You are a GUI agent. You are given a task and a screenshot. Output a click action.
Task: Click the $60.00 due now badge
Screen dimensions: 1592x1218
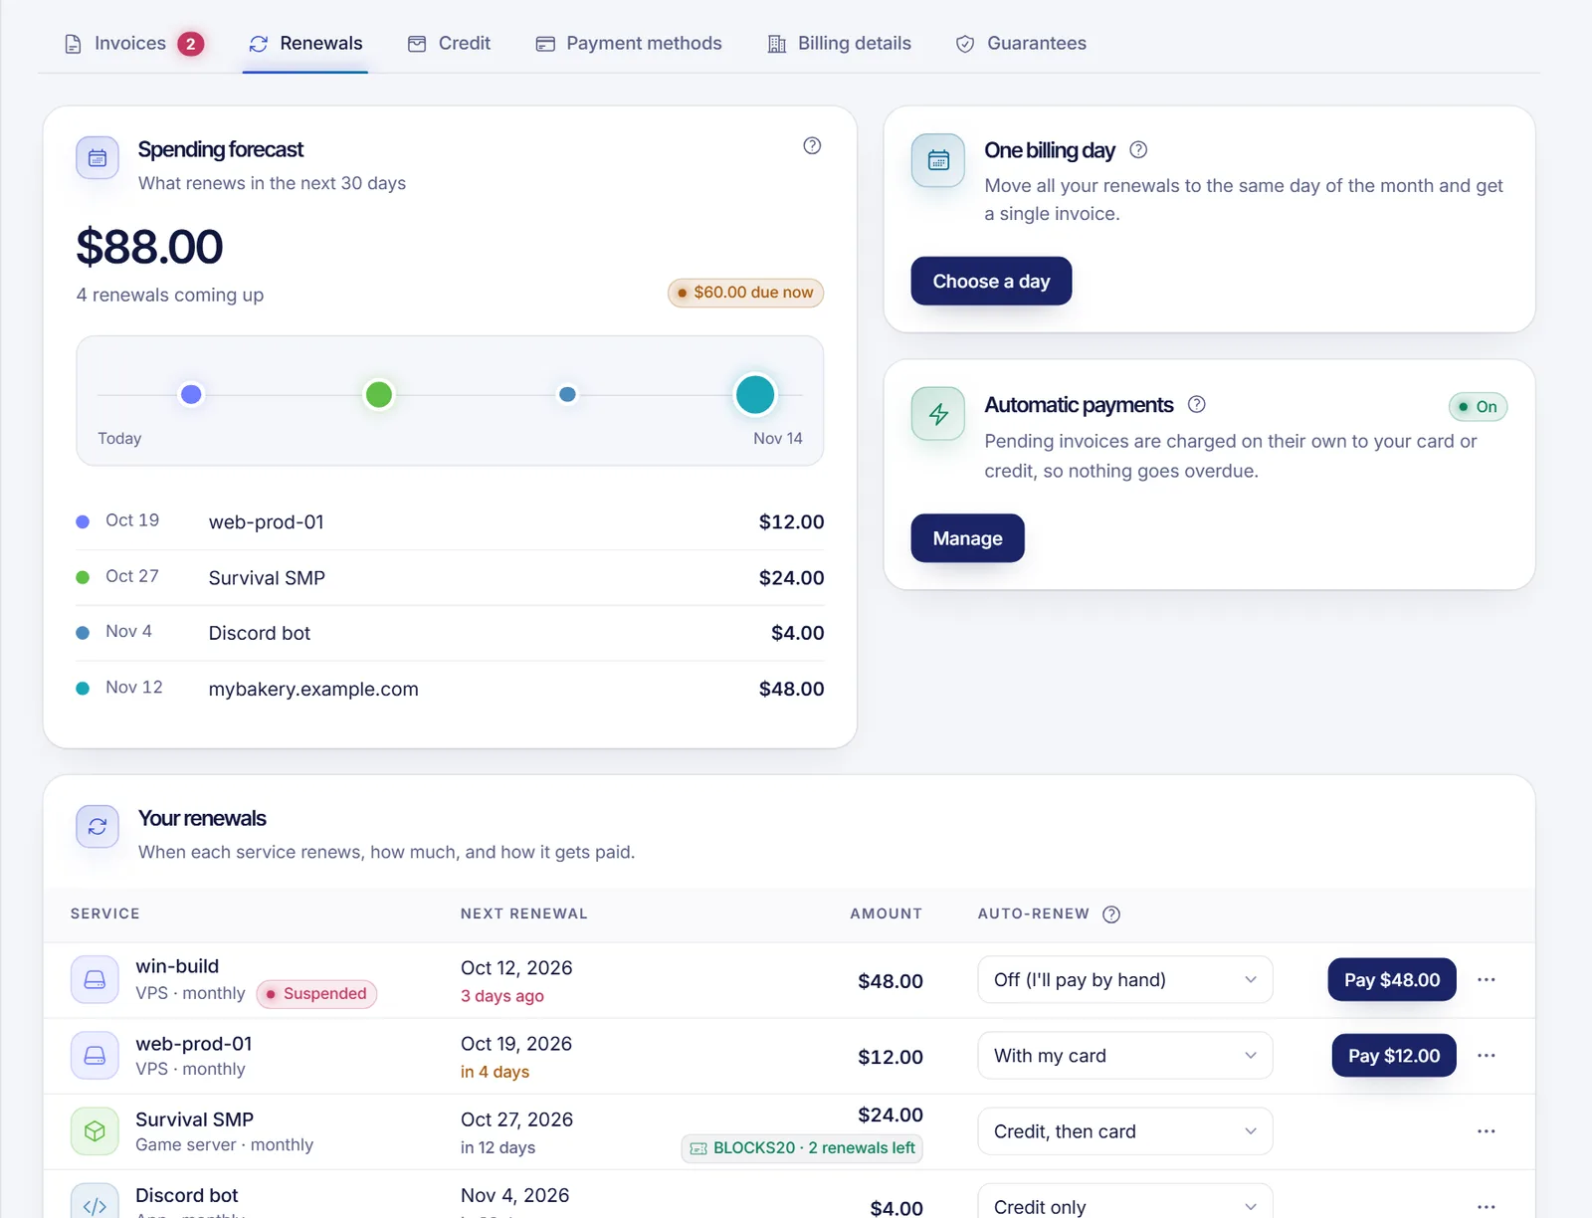tap(745, 293)
